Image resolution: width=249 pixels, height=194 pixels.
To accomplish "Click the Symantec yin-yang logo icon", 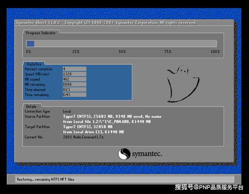I will point(124,154).
